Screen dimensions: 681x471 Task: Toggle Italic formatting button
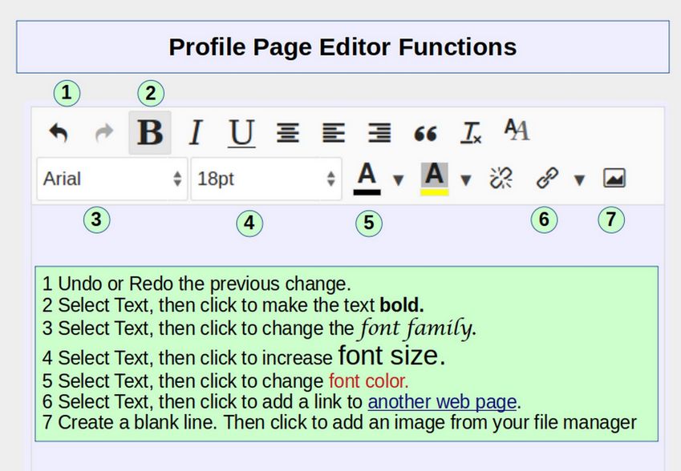pos(194,133)
